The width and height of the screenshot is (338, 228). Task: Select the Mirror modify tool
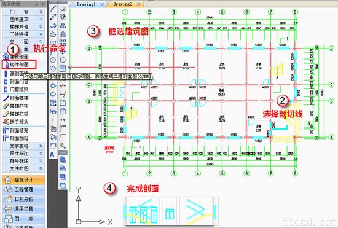(63, 26)
